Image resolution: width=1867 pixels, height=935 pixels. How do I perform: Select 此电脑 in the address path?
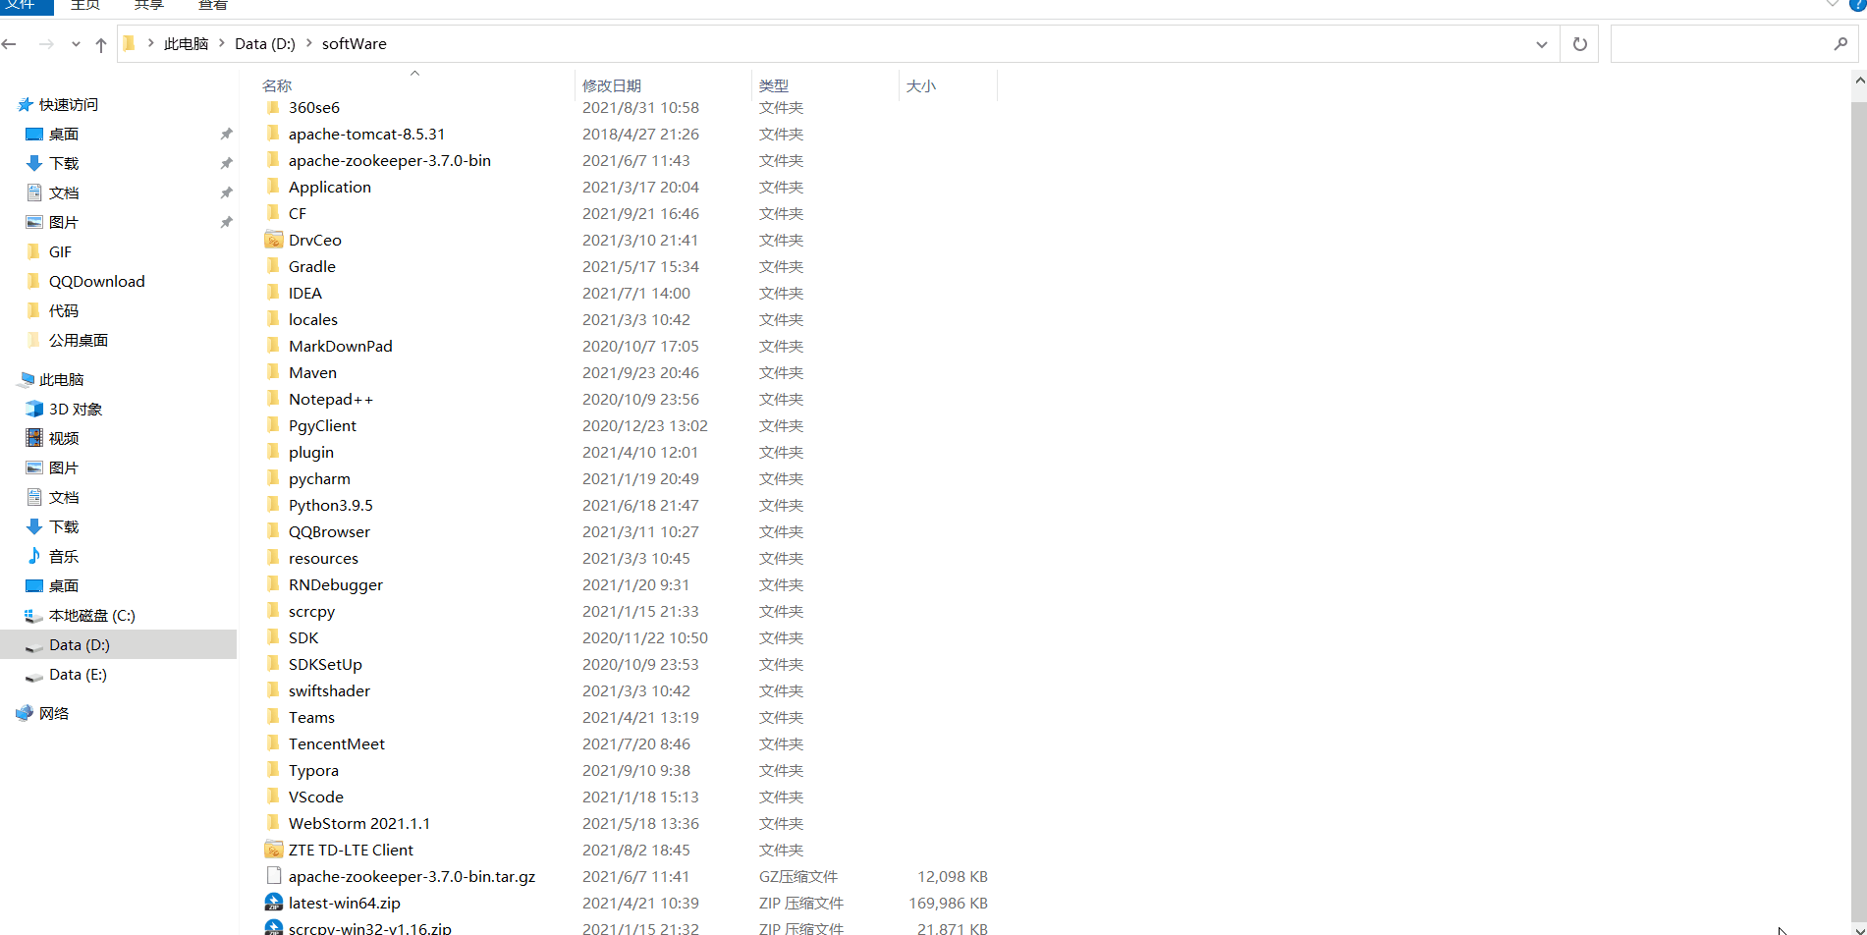(186, 44)
